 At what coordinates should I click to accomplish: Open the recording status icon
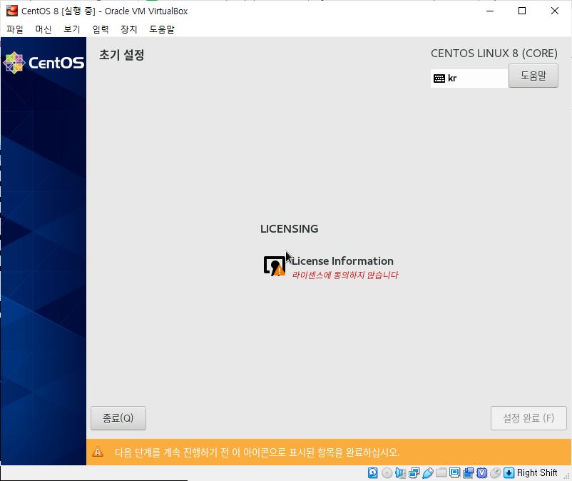[x=468, y=473]
